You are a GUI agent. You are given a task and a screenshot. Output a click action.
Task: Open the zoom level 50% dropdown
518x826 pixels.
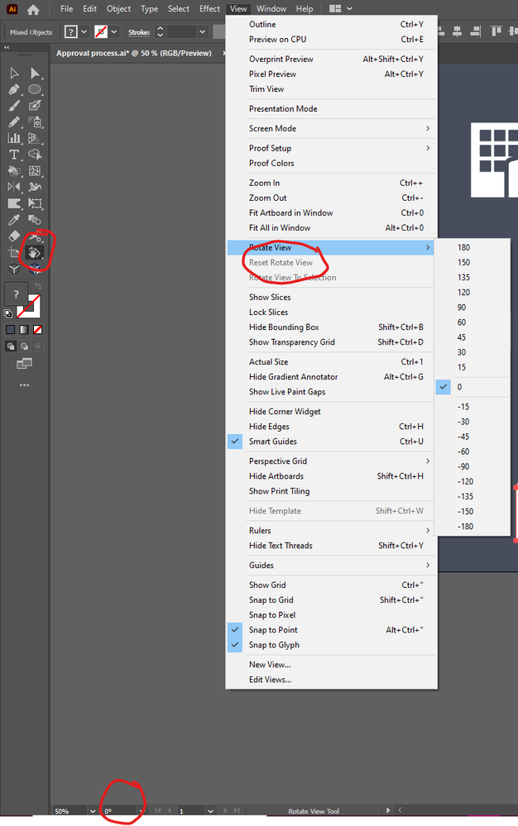pyautogui.click(x=93, y=811)
